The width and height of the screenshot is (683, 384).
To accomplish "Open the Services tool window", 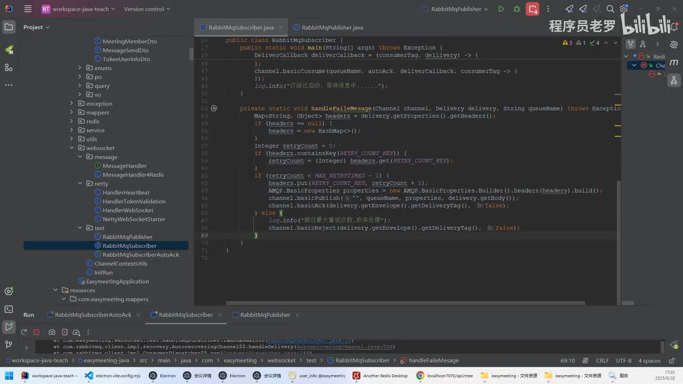I will (x=9, y=291).
